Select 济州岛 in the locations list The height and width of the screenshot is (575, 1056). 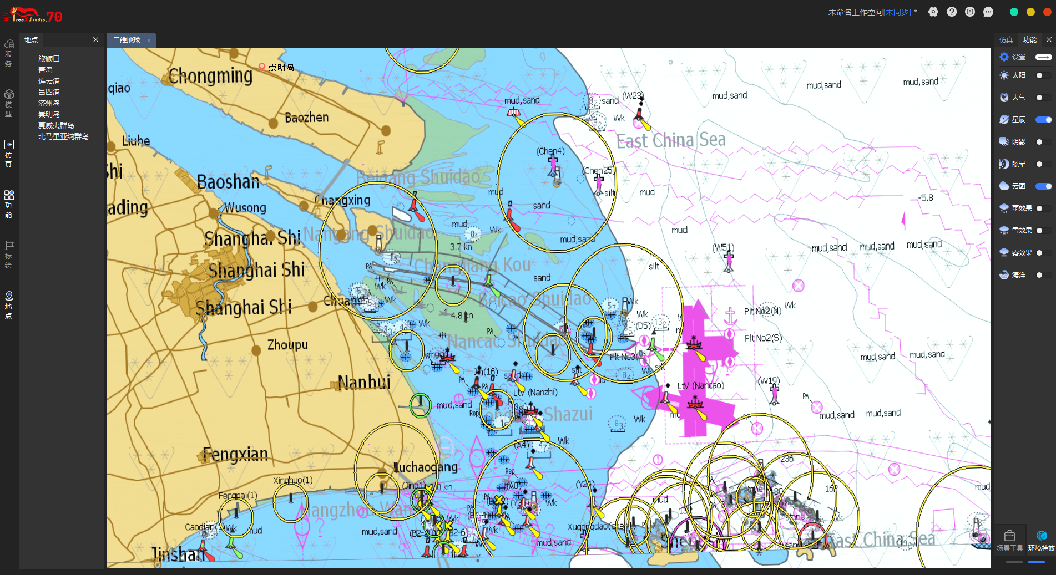click(49, 103)
